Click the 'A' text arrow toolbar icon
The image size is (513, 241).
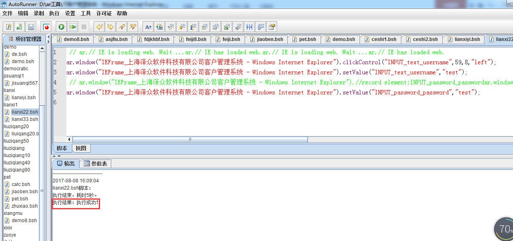tap(148, 27)
